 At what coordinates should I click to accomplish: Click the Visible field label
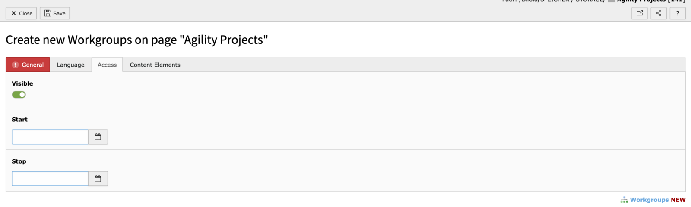22,83
